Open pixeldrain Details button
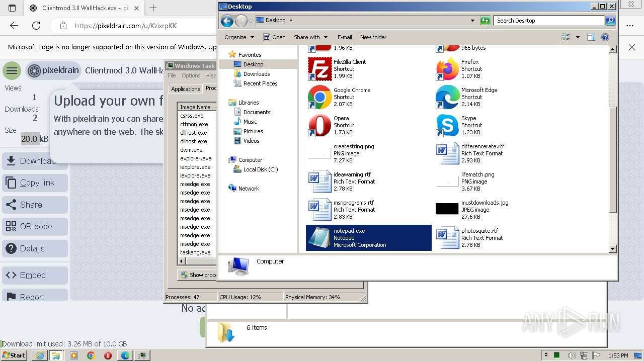Image resolution: width=644 pixels, height=362 pixels. coord(35,248)
